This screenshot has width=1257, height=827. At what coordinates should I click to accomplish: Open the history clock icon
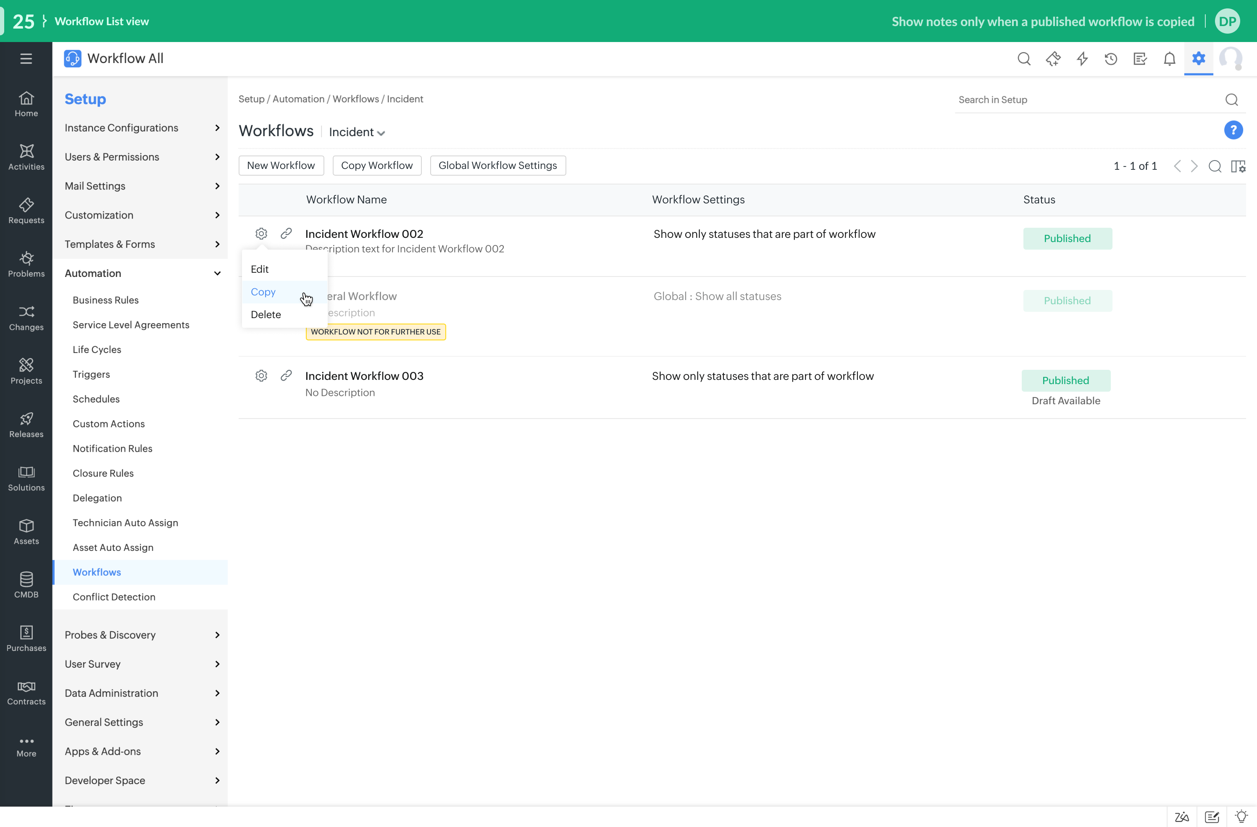(x=1111, y=59)
